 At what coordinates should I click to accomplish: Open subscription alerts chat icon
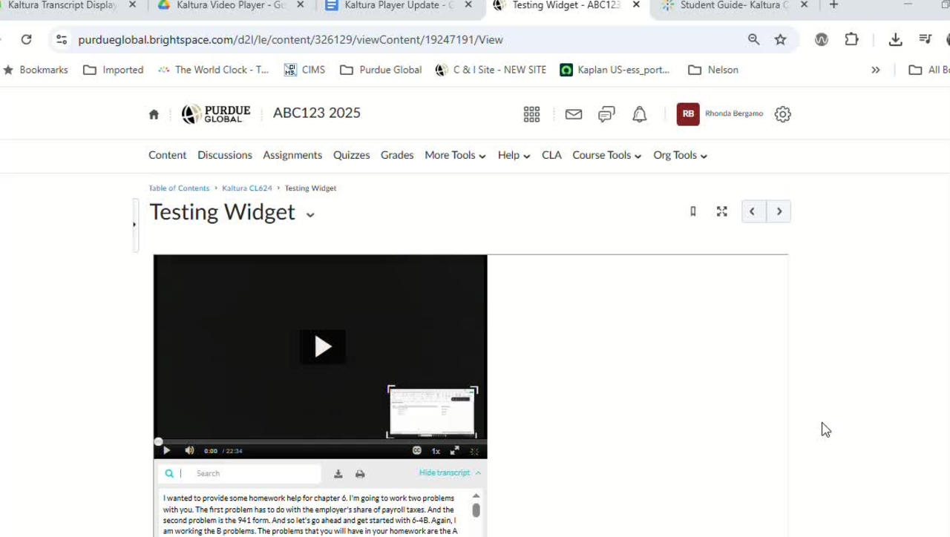606,114
